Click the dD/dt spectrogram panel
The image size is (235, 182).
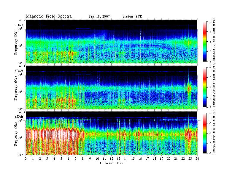pyautogui.click(x=112, y=87)
